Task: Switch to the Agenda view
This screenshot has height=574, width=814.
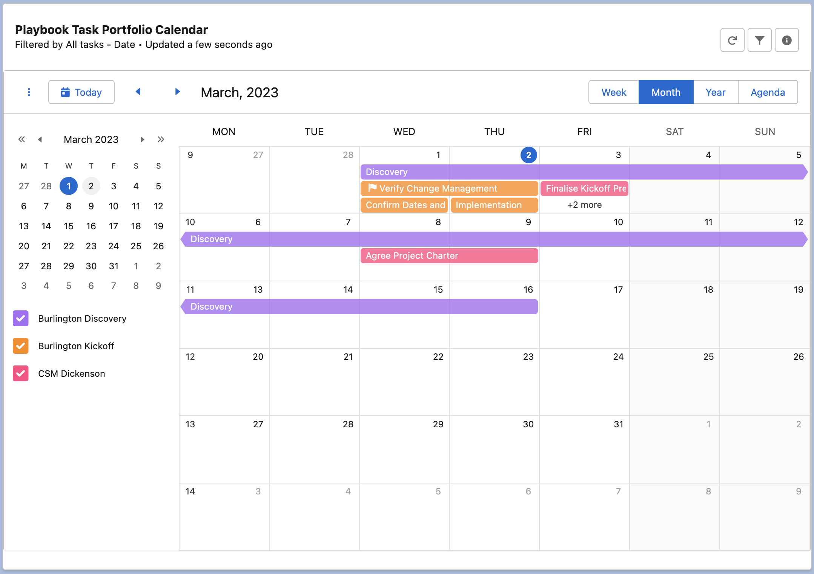Action: tap(767, 92)
